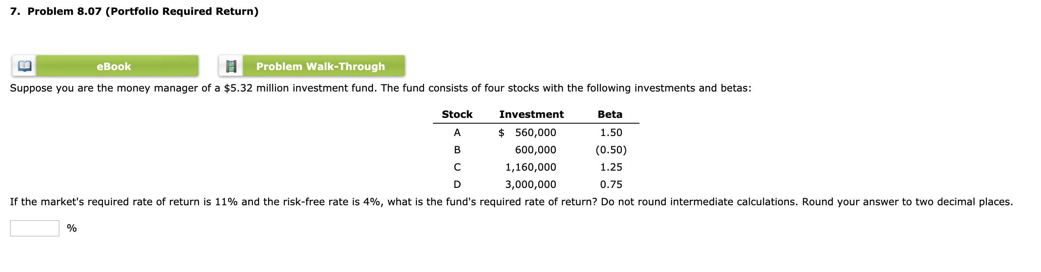Click the (0.50) beta value
Viewport: 1041px width, 272px height.
click(612, 150)
